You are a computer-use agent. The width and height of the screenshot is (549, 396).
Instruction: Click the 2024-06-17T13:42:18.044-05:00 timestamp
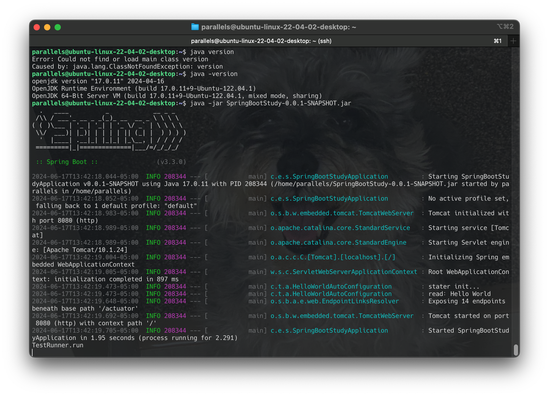pyautogui.click(x=85, y=177)
